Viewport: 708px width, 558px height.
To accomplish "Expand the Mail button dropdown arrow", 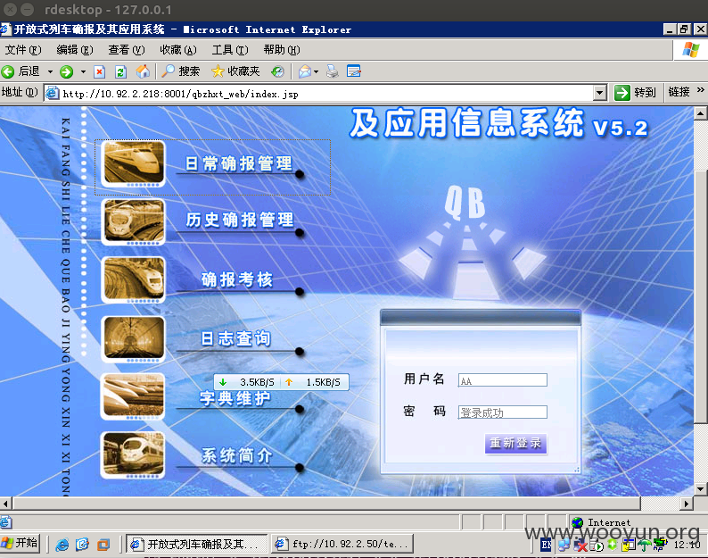I will click(316, 71).
